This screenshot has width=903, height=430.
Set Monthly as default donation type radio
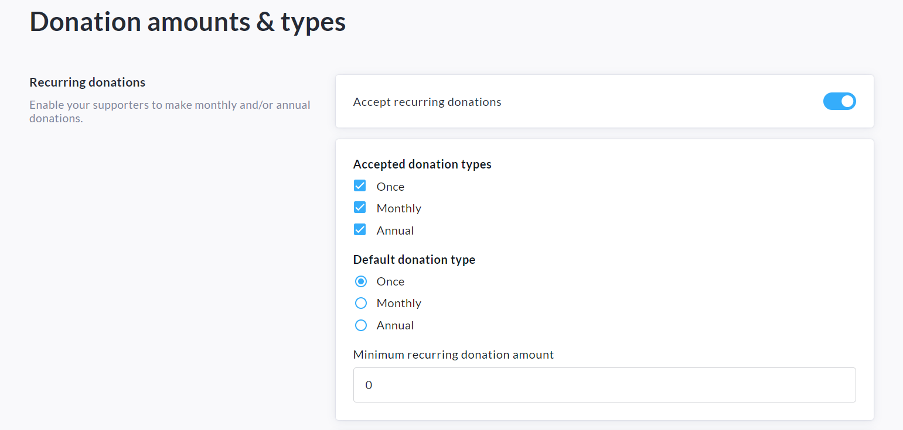(361, 303)
